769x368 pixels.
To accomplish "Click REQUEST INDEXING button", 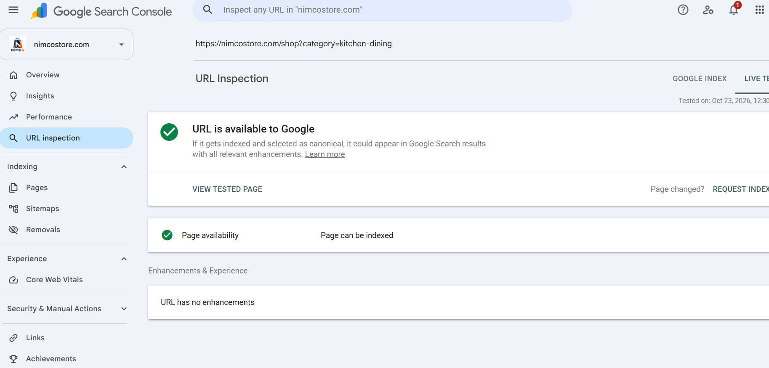I will point(741,189).
